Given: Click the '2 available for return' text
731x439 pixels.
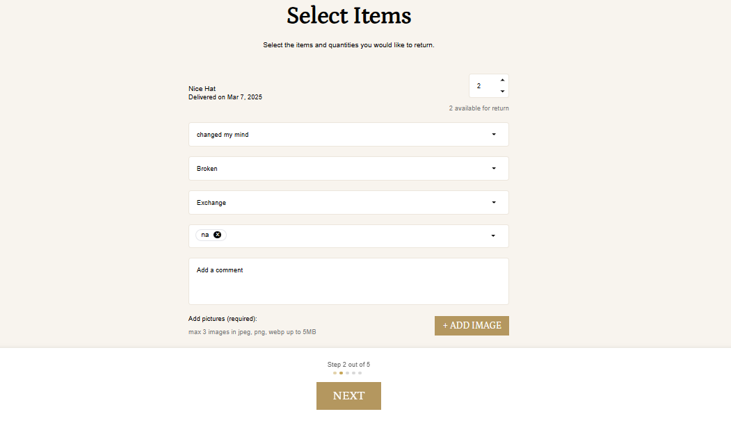Looking at the screenshot, I should [x=479, y=108].
